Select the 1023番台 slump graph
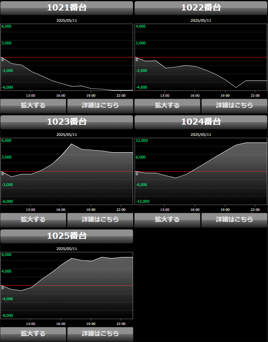 click(67, 171)
